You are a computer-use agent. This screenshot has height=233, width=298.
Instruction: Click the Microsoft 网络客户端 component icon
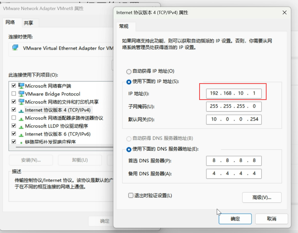click(21, 86)
